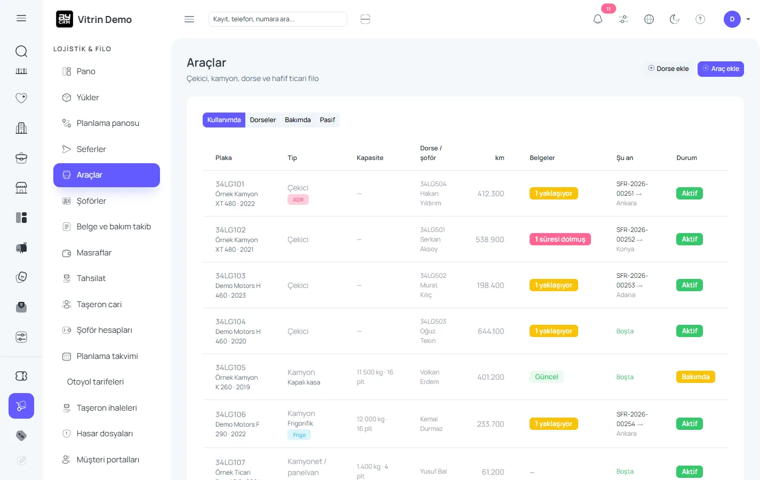This screenshot has height=480, width=768.
Task: Click the '1 süresi dolmuş' badge for 34LG102
Action: [x=560, y=239]
